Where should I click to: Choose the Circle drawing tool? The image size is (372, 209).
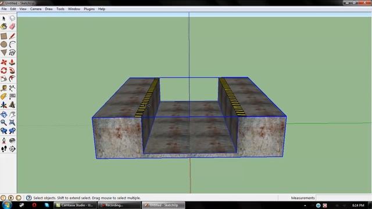4,44
